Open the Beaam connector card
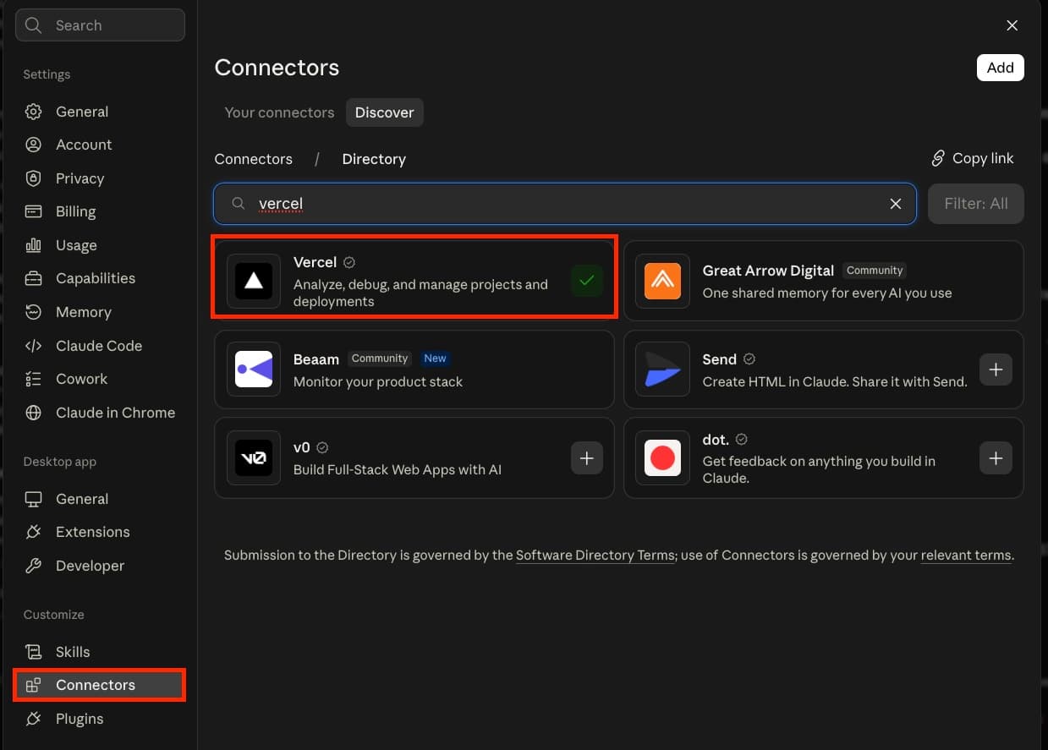Screen dimensions: 1048x750 (414, 370)
